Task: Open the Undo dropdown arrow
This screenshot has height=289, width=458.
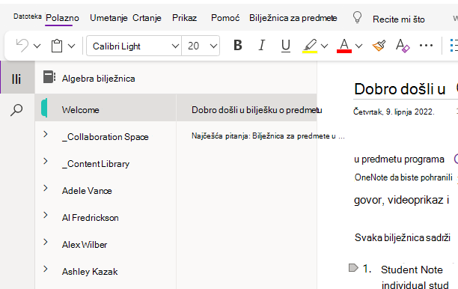Action: click(37, 46)
